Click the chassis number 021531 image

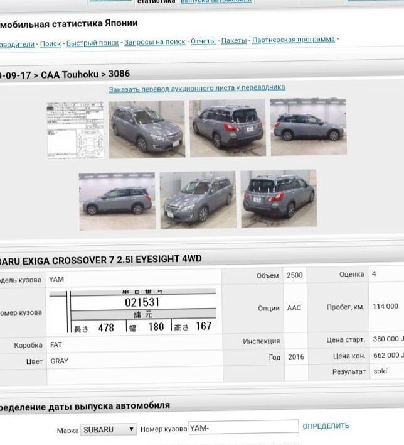click(132, 310)
